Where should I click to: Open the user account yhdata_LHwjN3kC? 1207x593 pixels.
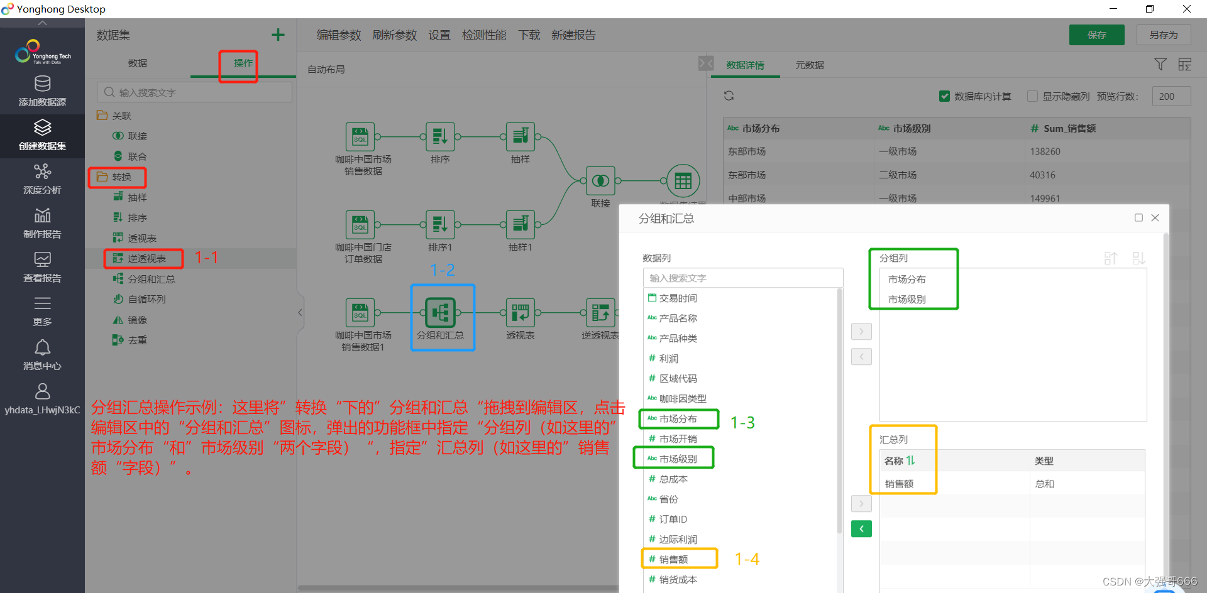tap(42, 400)
